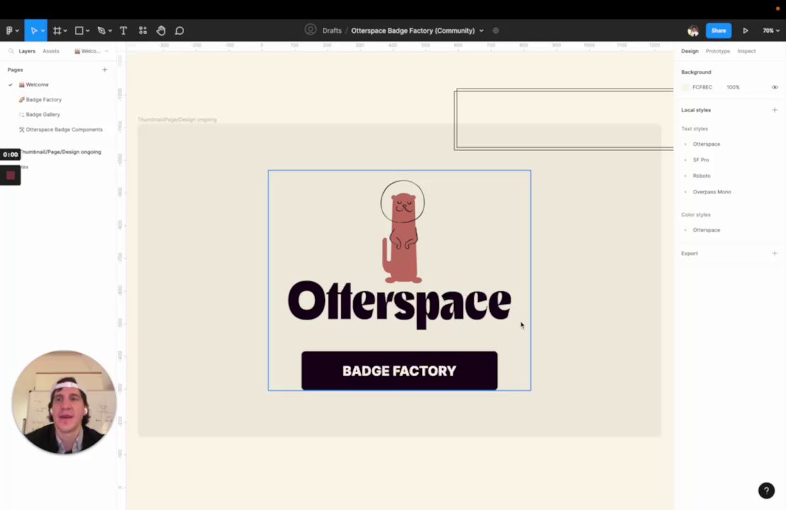
Task: Open Frame tool options dropdown arrow
Action: (x=65, y=31)
